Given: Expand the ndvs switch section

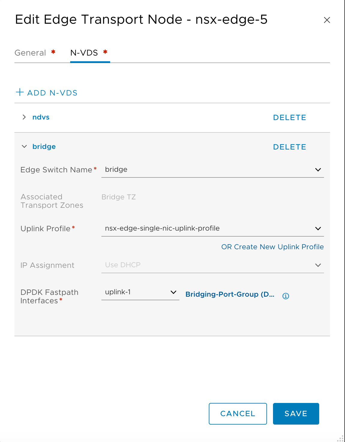Looking at the screenshot, I should pyautogui.click(x=24, y=117).
